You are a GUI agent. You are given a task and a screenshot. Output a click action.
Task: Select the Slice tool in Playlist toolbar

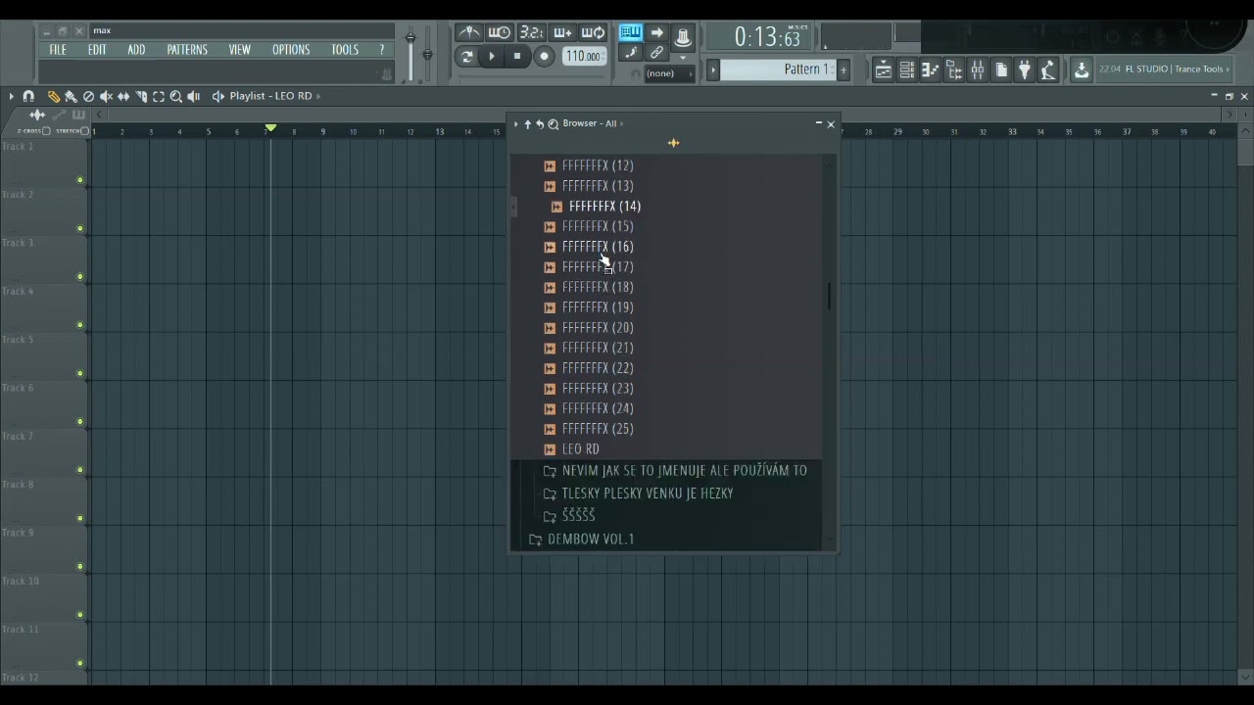click(141, 96)
